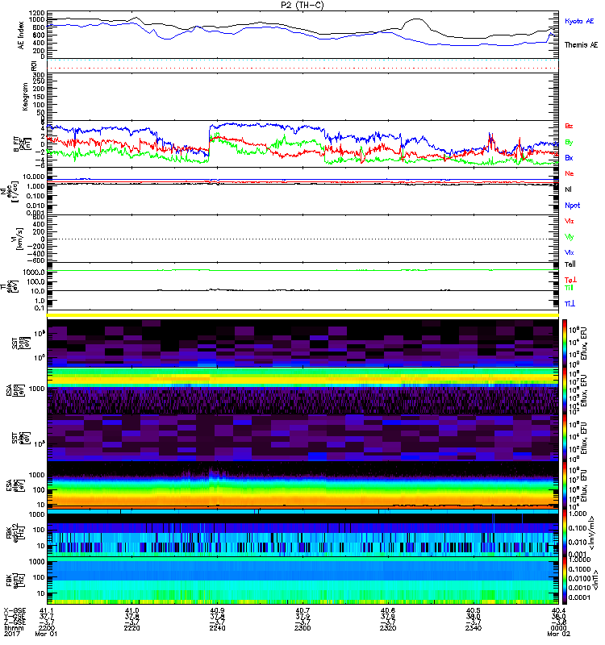605x645 pixels.
Task: Click the 'AE Index' y-axis label
Action: (x=21, y=35)
